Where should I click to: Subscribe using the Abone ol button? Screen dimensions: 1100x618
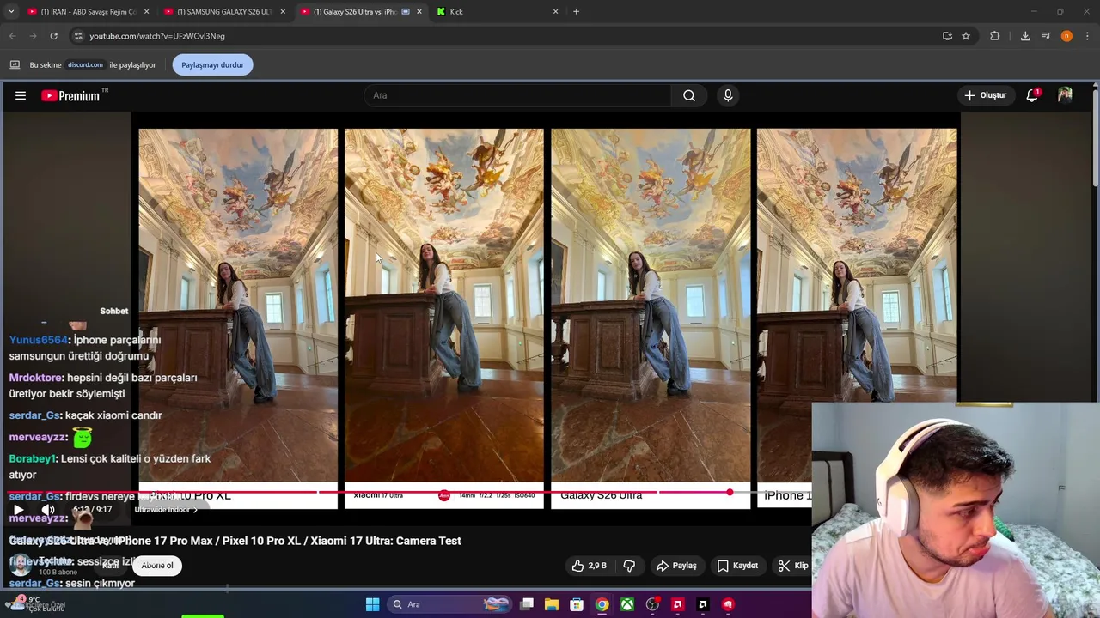click(157, 565)
